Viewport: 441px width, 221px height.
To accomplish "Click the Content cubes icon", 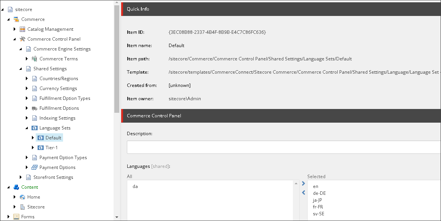I will point(16,187).
